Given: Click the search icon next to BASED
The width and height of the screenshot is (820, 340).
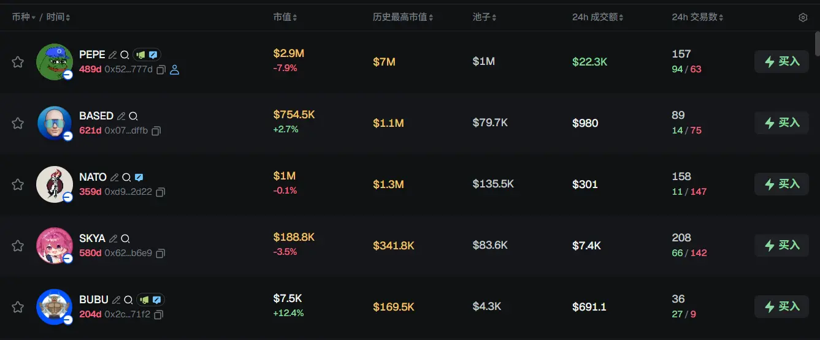Looking at the screenshot, I should coord(133,116).
